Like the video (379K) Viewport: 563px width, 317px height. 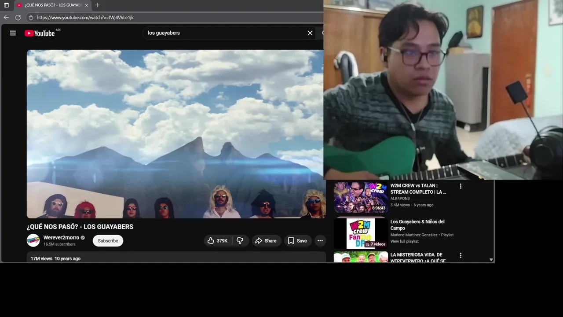[x=217, y=241]
